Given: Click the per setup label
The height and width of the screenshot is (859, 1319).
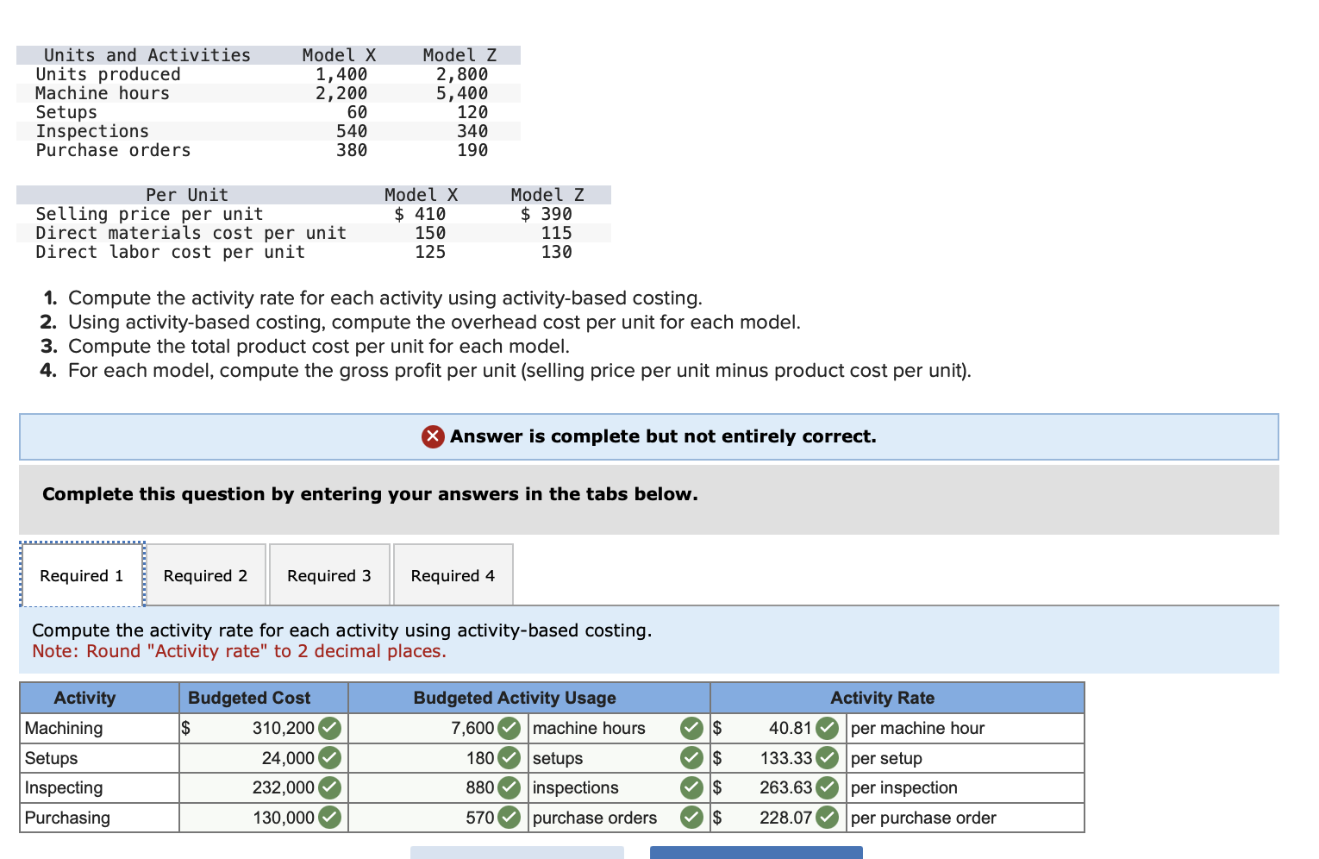Looking at the screenshot, I should click(x=886, y=759).
